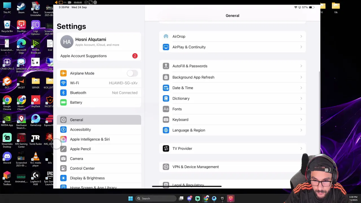Open Epic Games from the Windows taskbar
The image size is (361, 203).
tap(222, 198)
